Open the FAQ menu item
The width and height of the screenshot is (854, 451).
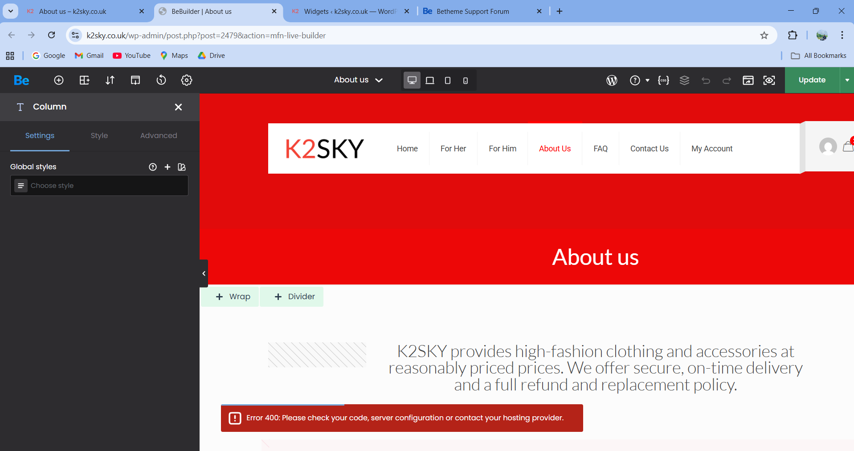[601, 149]
